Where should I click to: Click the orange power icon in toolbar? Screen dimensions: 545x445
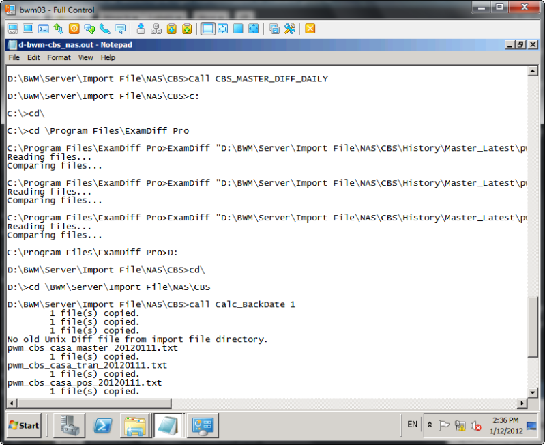pyautogui.click(x=74, y=29)
